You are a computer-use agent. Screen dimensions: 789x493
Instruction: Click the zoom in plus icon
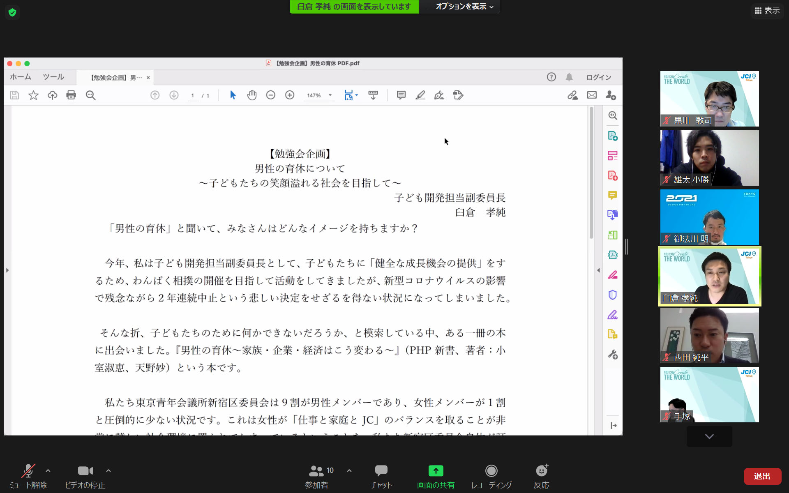[x=290, y=95]
